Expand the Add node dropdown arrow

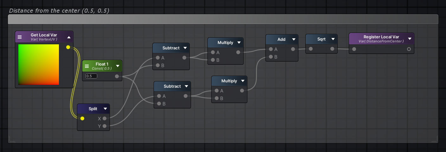294,40
